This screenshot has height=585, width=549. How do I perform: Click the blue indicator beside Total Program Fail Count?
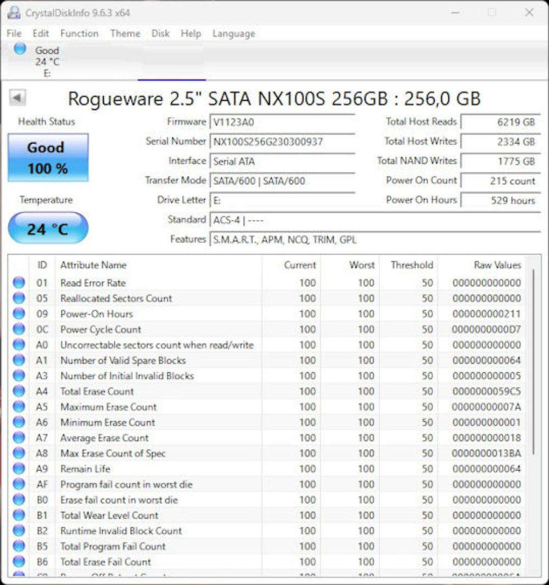click(18, 547)
